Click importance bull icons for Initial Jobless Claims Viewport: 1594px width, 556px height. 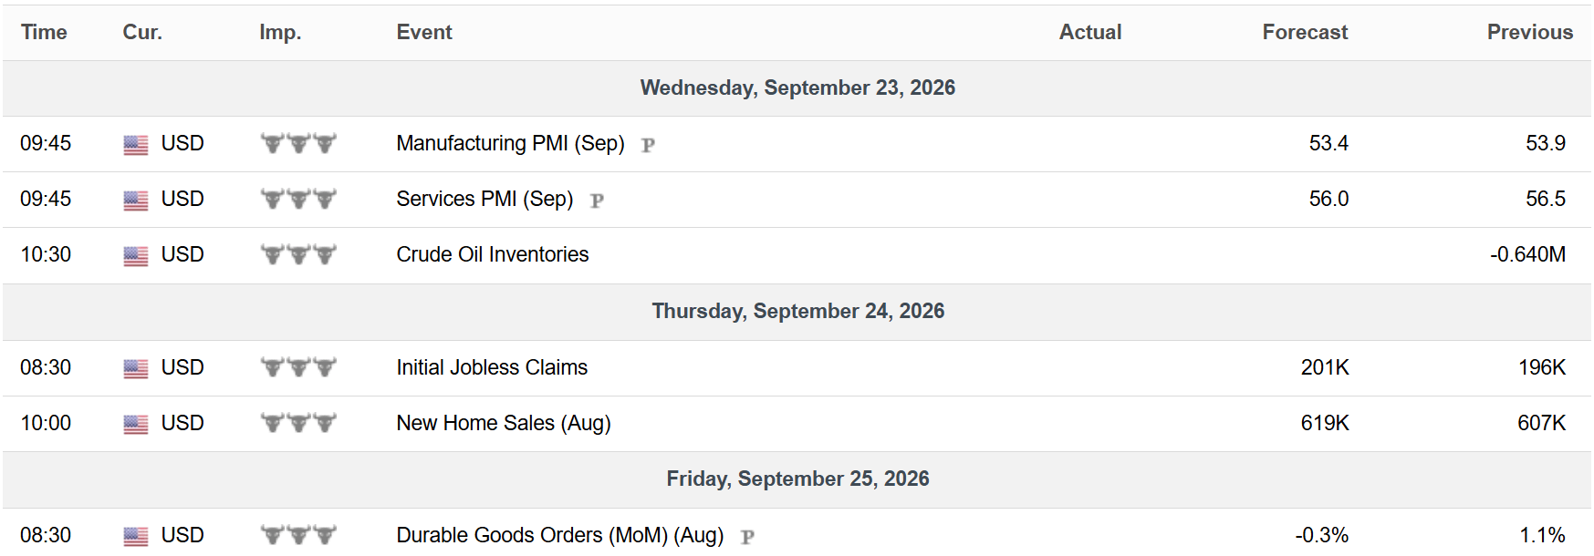click(x=298, y=367)
